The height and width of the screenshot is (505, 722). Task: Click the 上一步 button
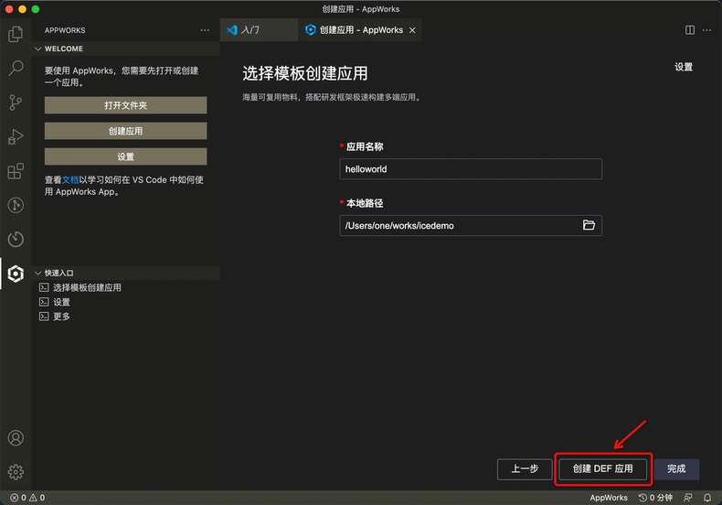click(525, 469)
